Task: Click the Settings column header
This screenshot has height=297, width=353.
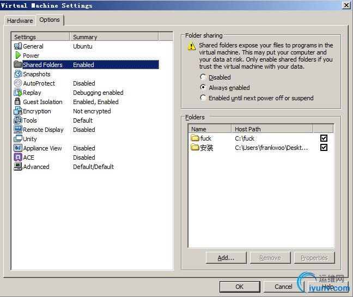Action: (40, 37)
